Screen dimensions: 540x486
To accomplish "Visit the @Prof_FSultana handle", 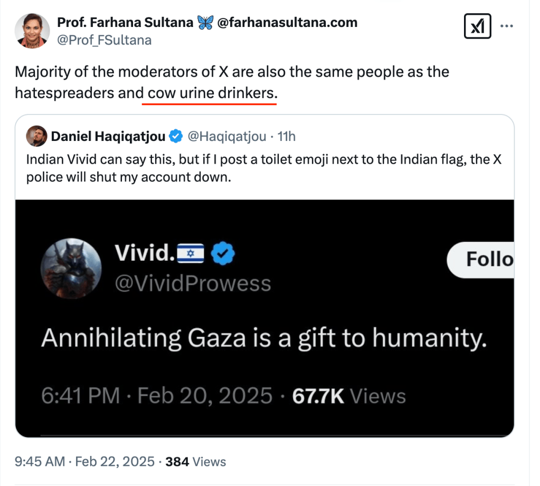I will pos(104,40).
